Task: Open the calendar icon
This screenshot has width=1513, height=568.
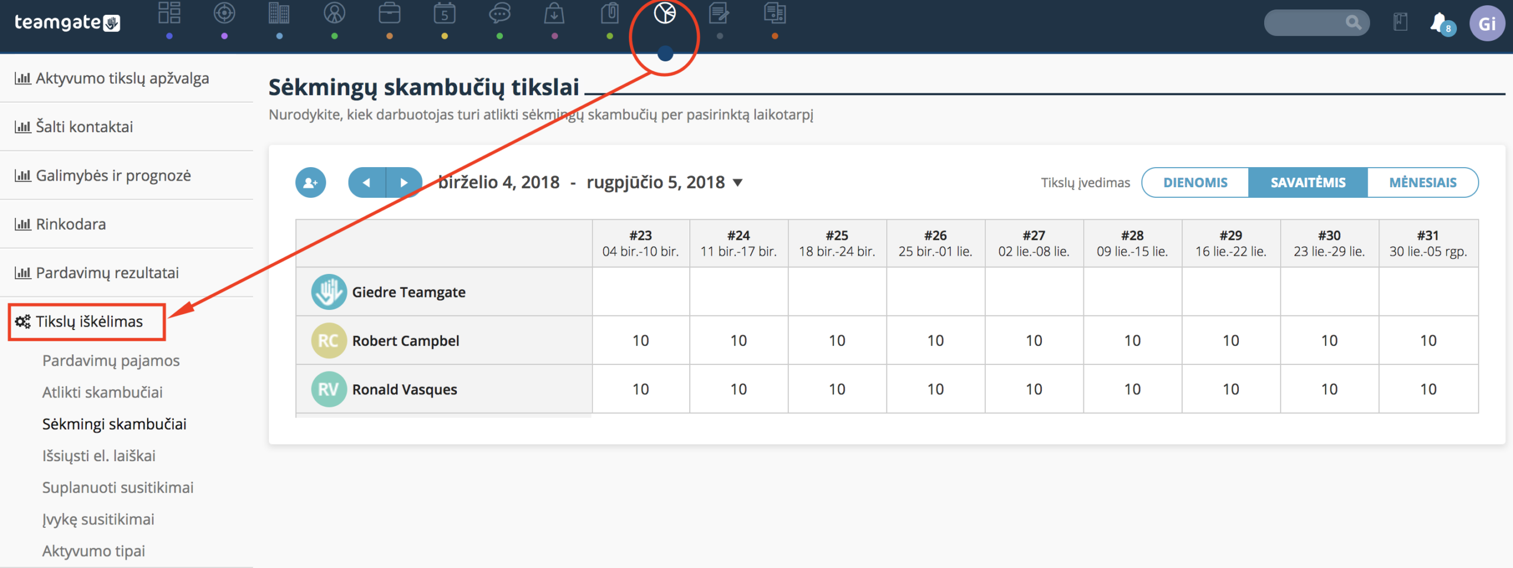Action: pyautogui.click(x=444, y=13)
